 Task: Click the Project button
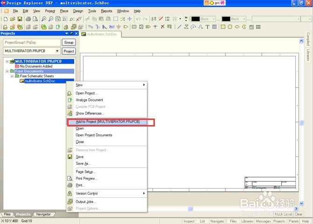click(x=69, y=51)
